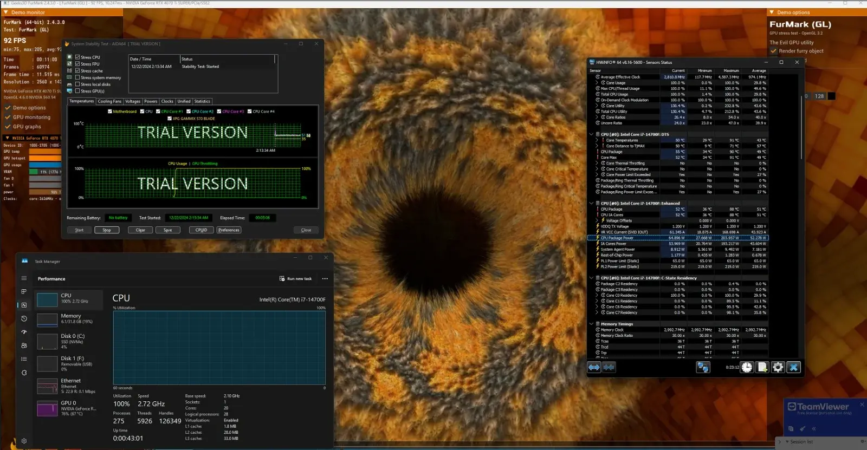
Task: Click AIDA64 memory icon beside Stress system memory
Action: [69, 77]
